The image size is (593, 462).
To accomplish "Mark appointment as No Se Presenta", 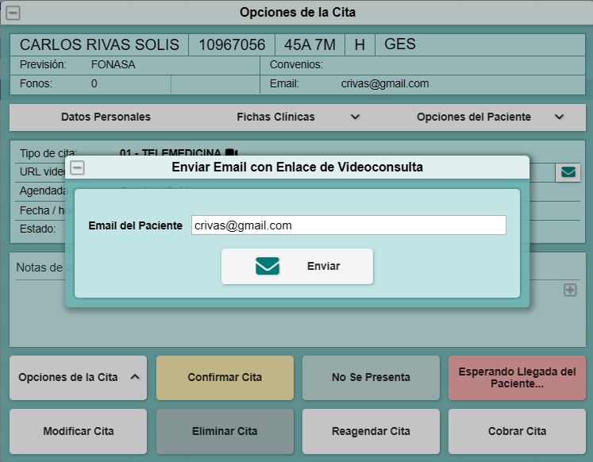I will (371, 377).
